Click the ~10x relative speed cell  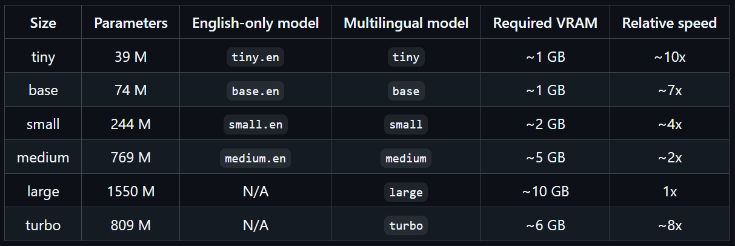670,58
